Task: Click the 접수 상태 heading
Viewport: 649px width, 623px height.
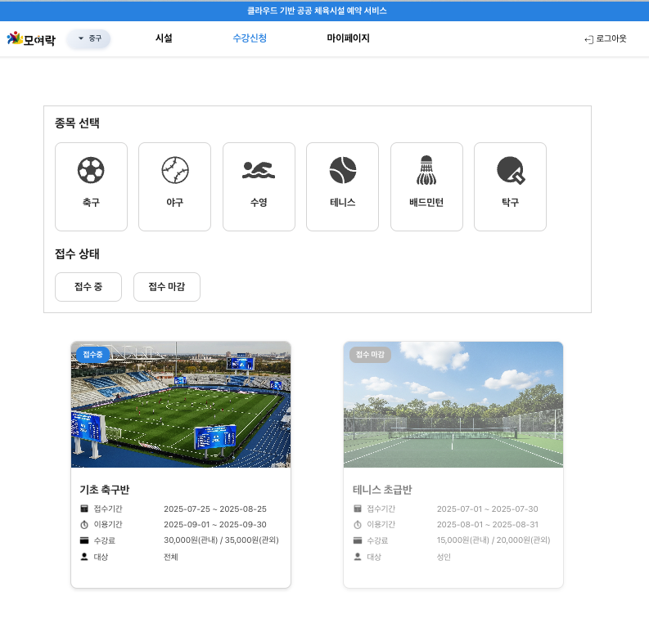Action: pyautogui.click(x=78, y=253)
